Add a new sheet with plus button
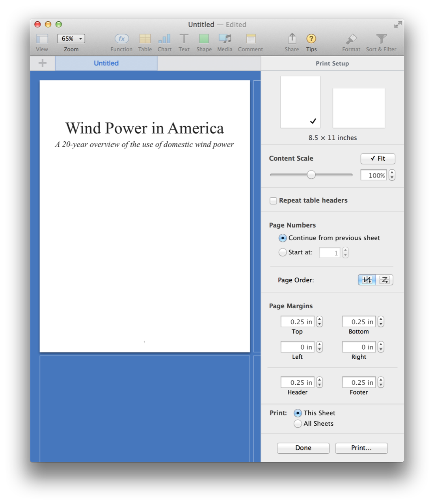 tap(43, 63)
